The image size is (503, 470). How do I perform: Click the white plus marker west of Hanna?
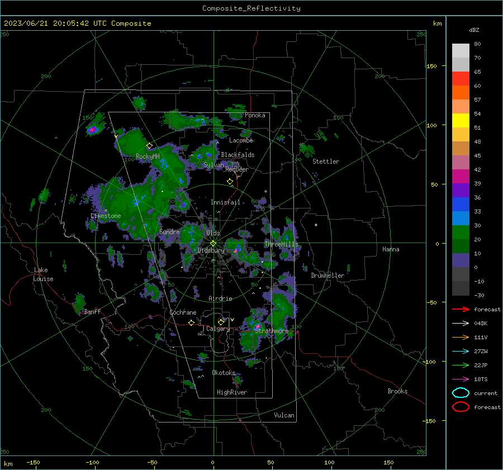click(x=316, y=225)
